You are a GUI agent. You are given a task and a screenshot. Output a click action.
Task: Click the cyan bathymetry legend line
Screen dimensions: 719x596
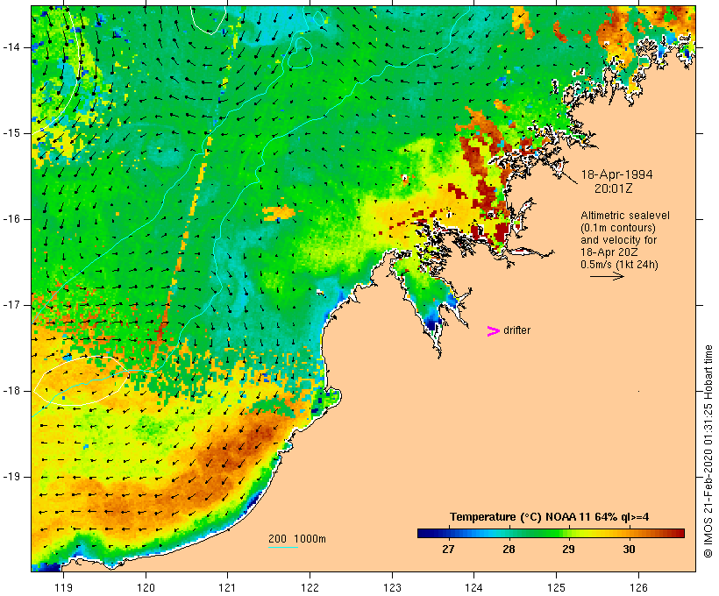pos(283,547)
